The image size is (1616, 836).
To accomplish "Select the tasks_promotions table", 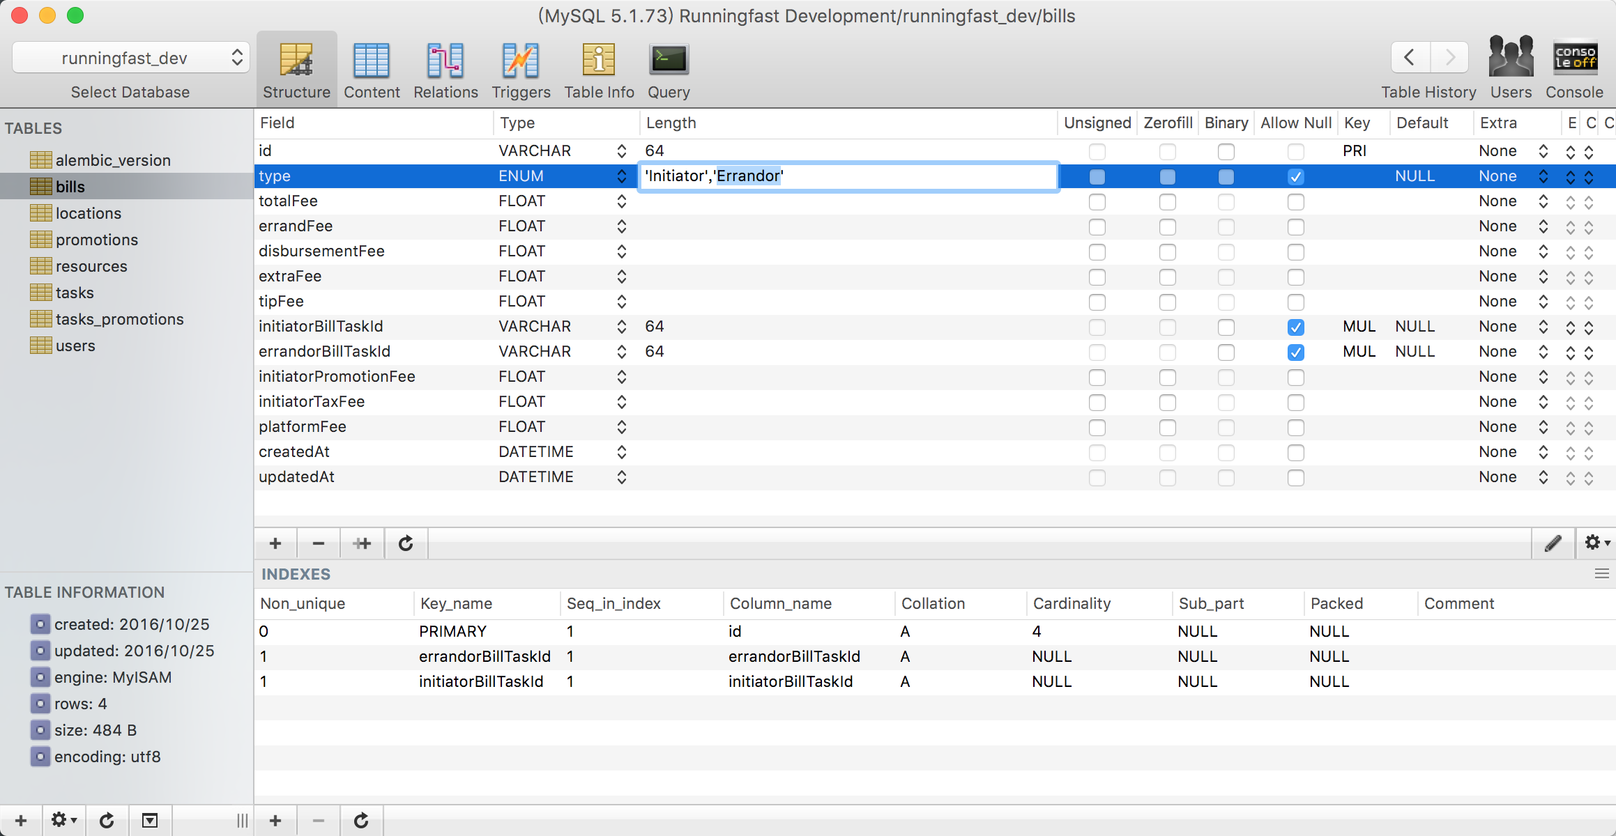I will pos(119,319).
